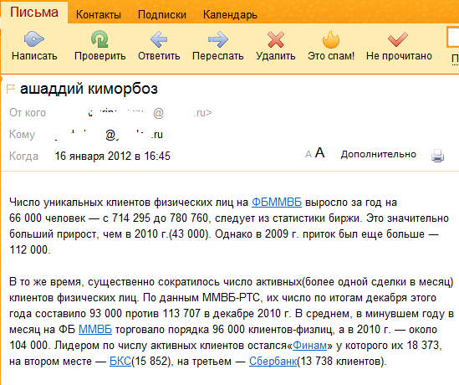This screenshot has width=459, height=385.
Task: Click the Удалить red cross icon
Action: tap(276, 39)
